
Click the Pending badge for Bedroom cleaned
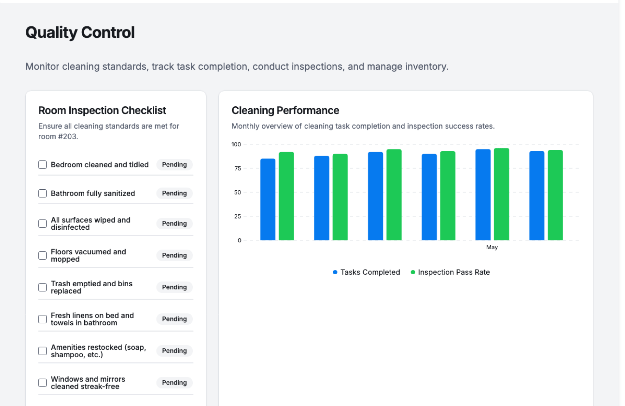point(174,165)
